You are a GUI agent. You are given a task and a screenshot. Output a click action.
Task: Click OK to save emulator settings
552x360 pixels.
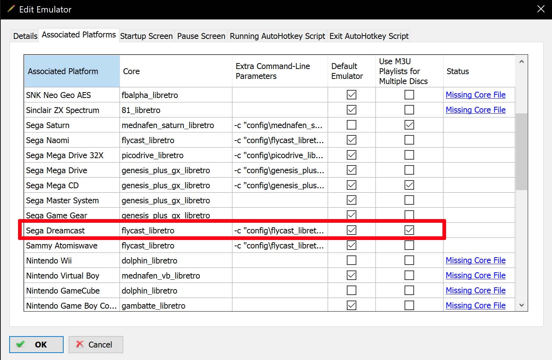click(x=36, y=345)
